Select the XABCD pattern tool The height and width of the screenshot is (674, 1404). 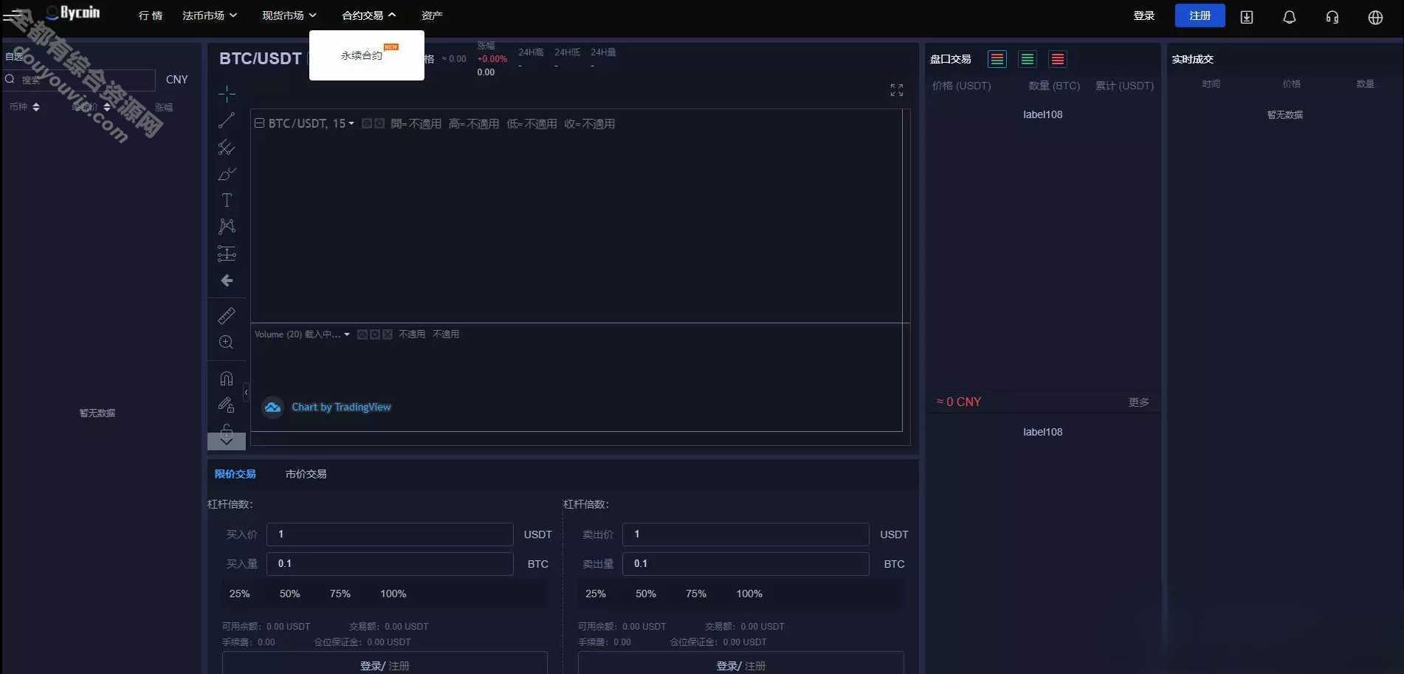point(227,227)
